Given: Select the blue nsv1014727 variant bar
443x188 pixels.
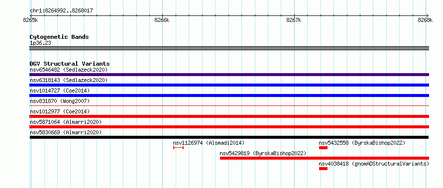Looking at the screenshot, I should (229, 95).
